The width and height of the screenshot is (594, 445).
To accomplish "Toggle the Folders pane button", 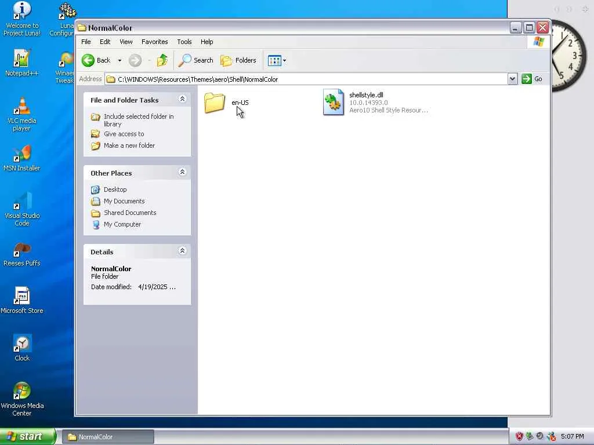I will 238,60.
